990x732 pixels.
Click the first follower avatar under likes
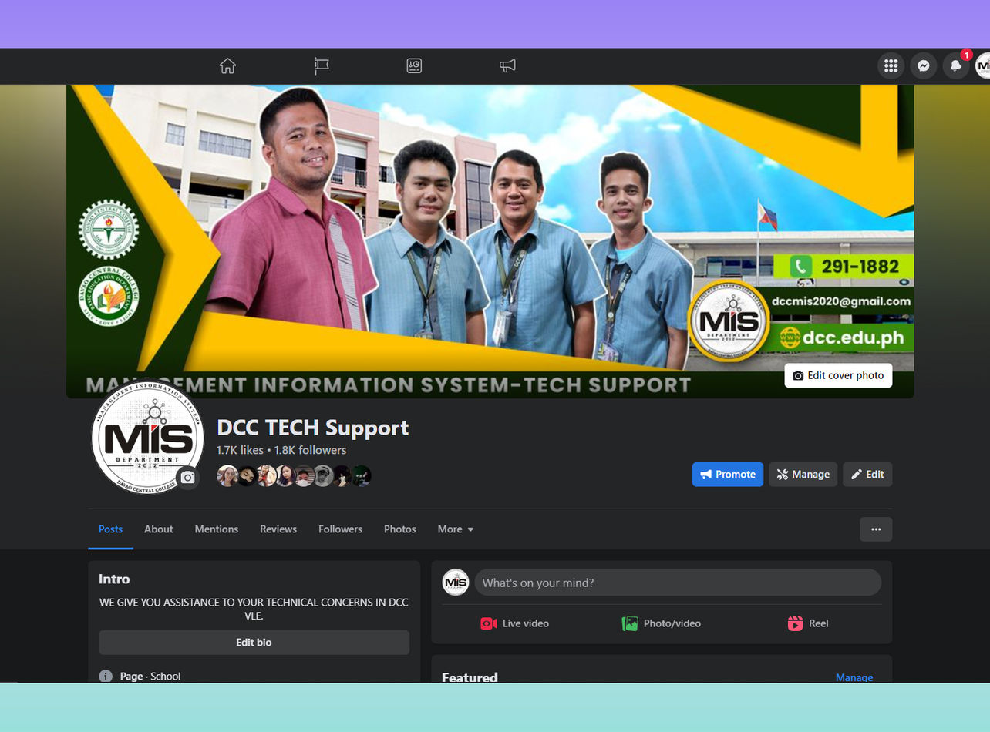tap(227, 475)
